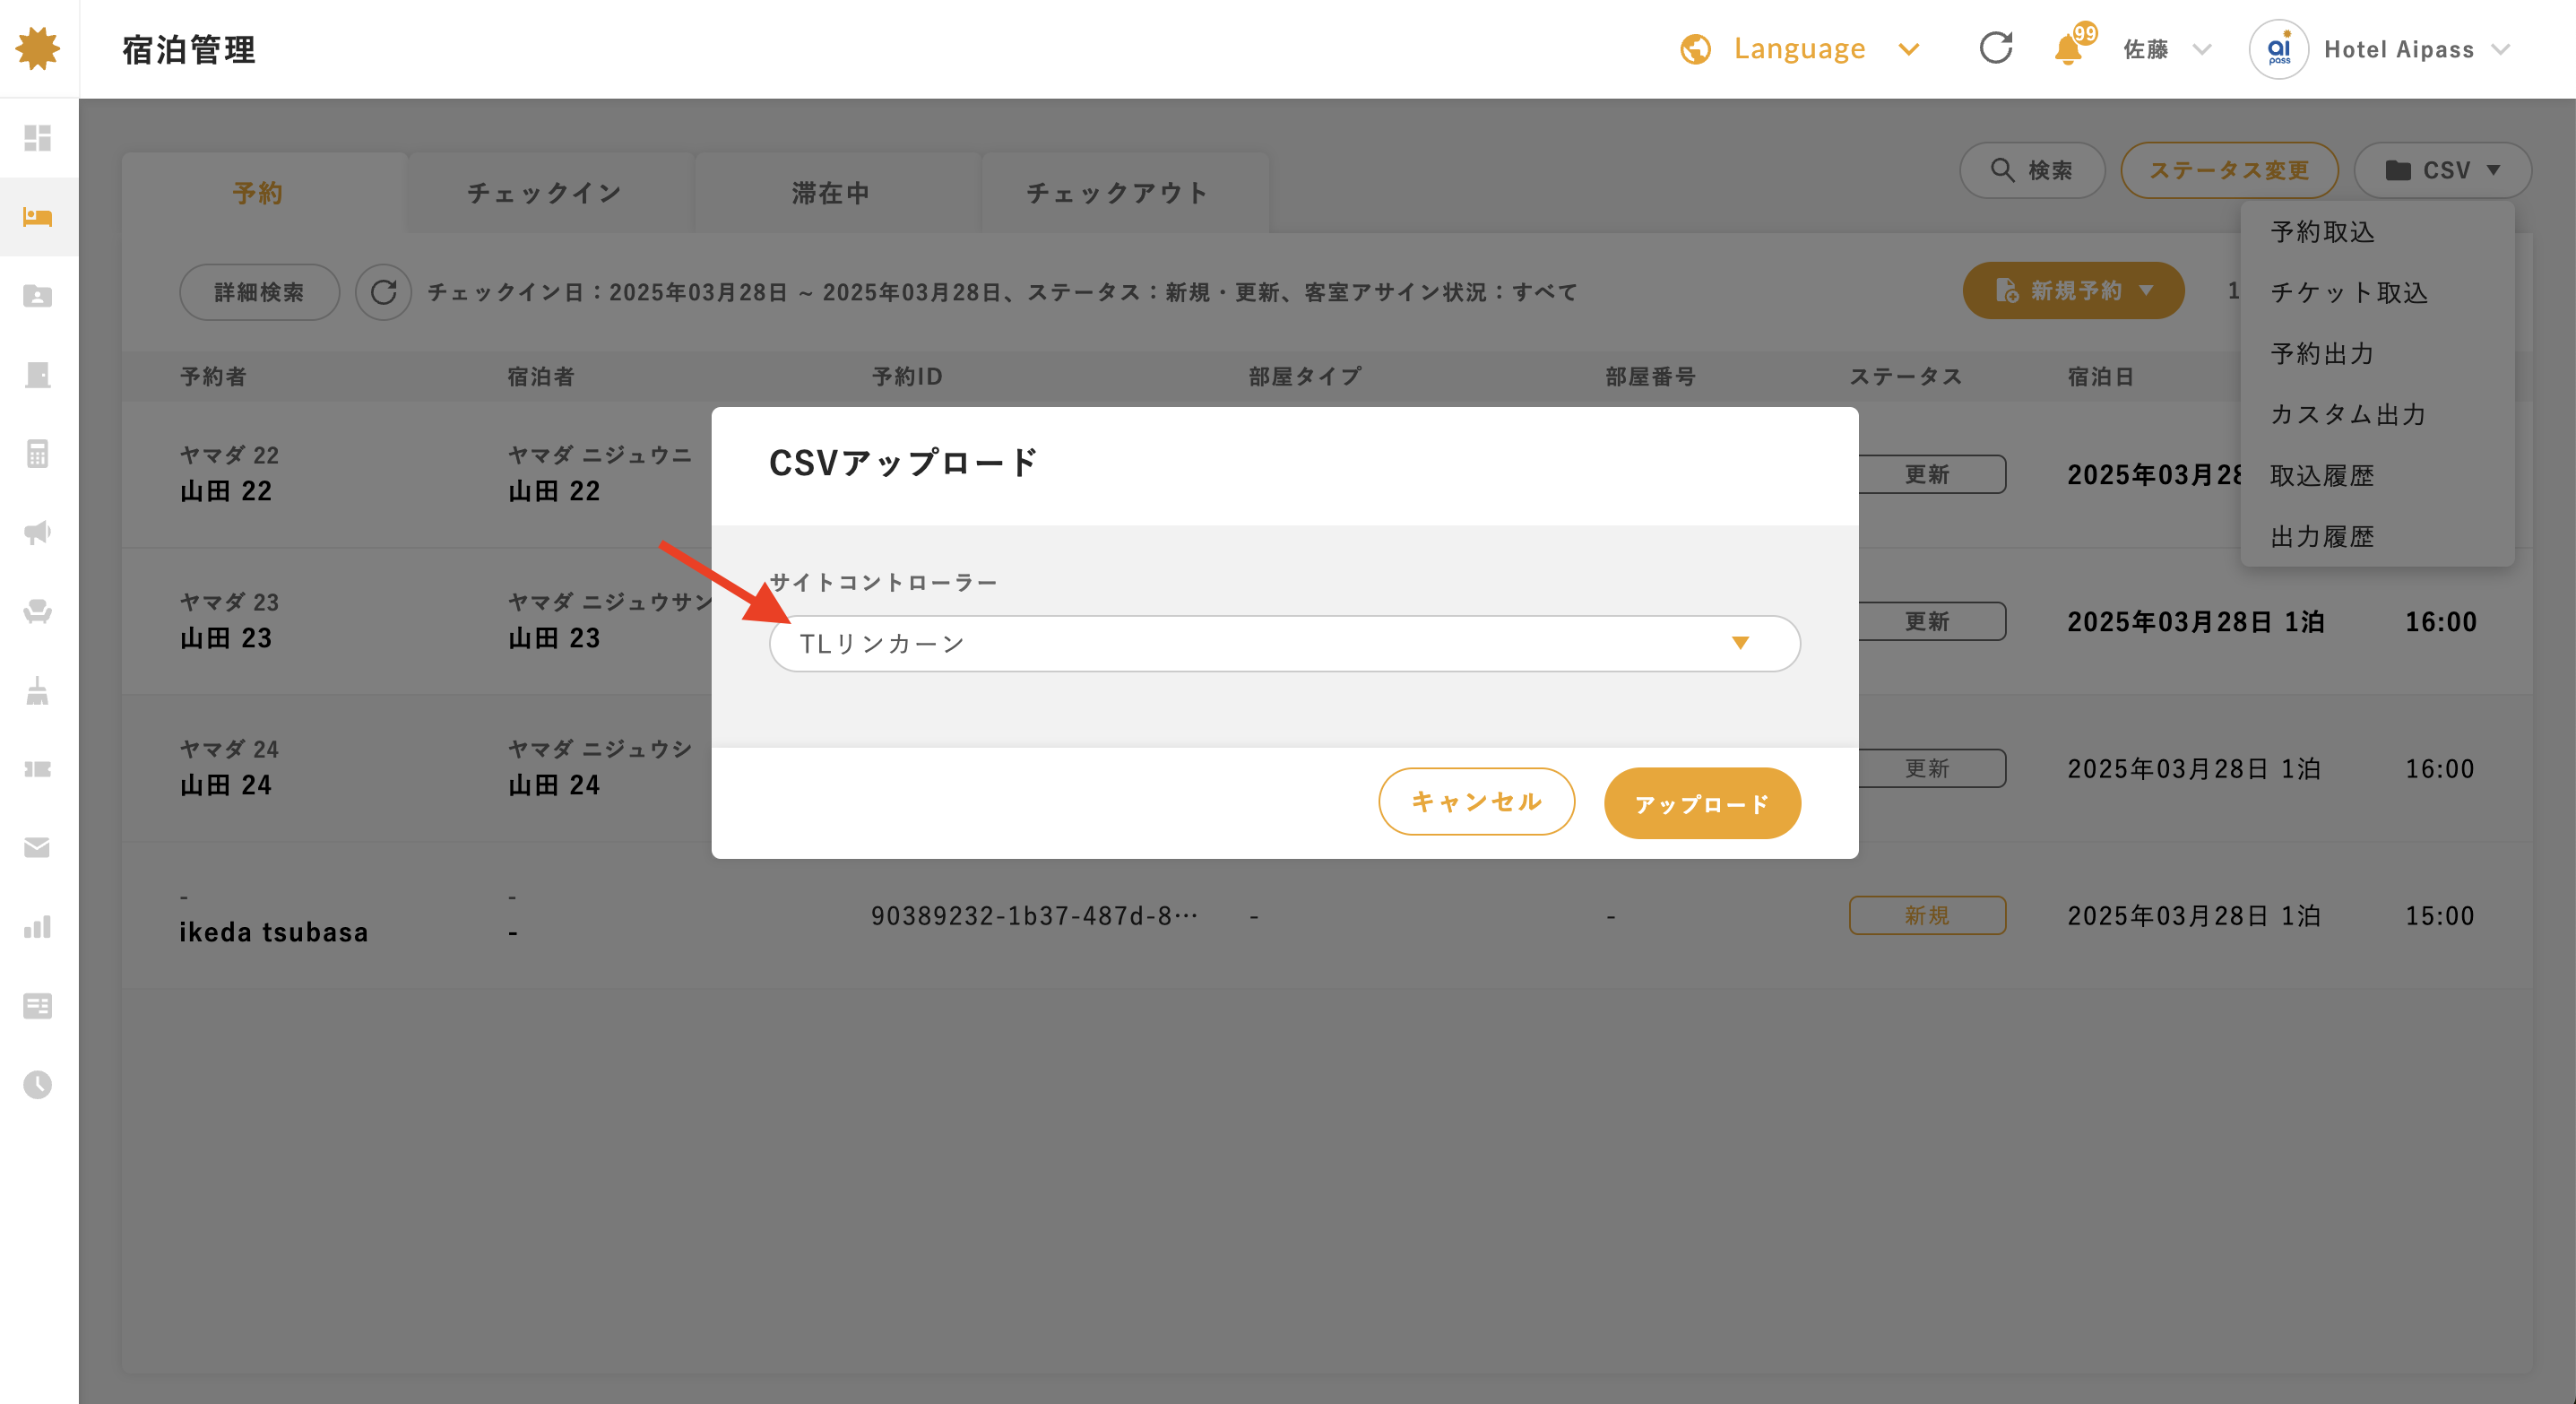Open the clock history icon in sidebar
The height and width of the screenshot is (1404, 2576).
(38, 1085)
